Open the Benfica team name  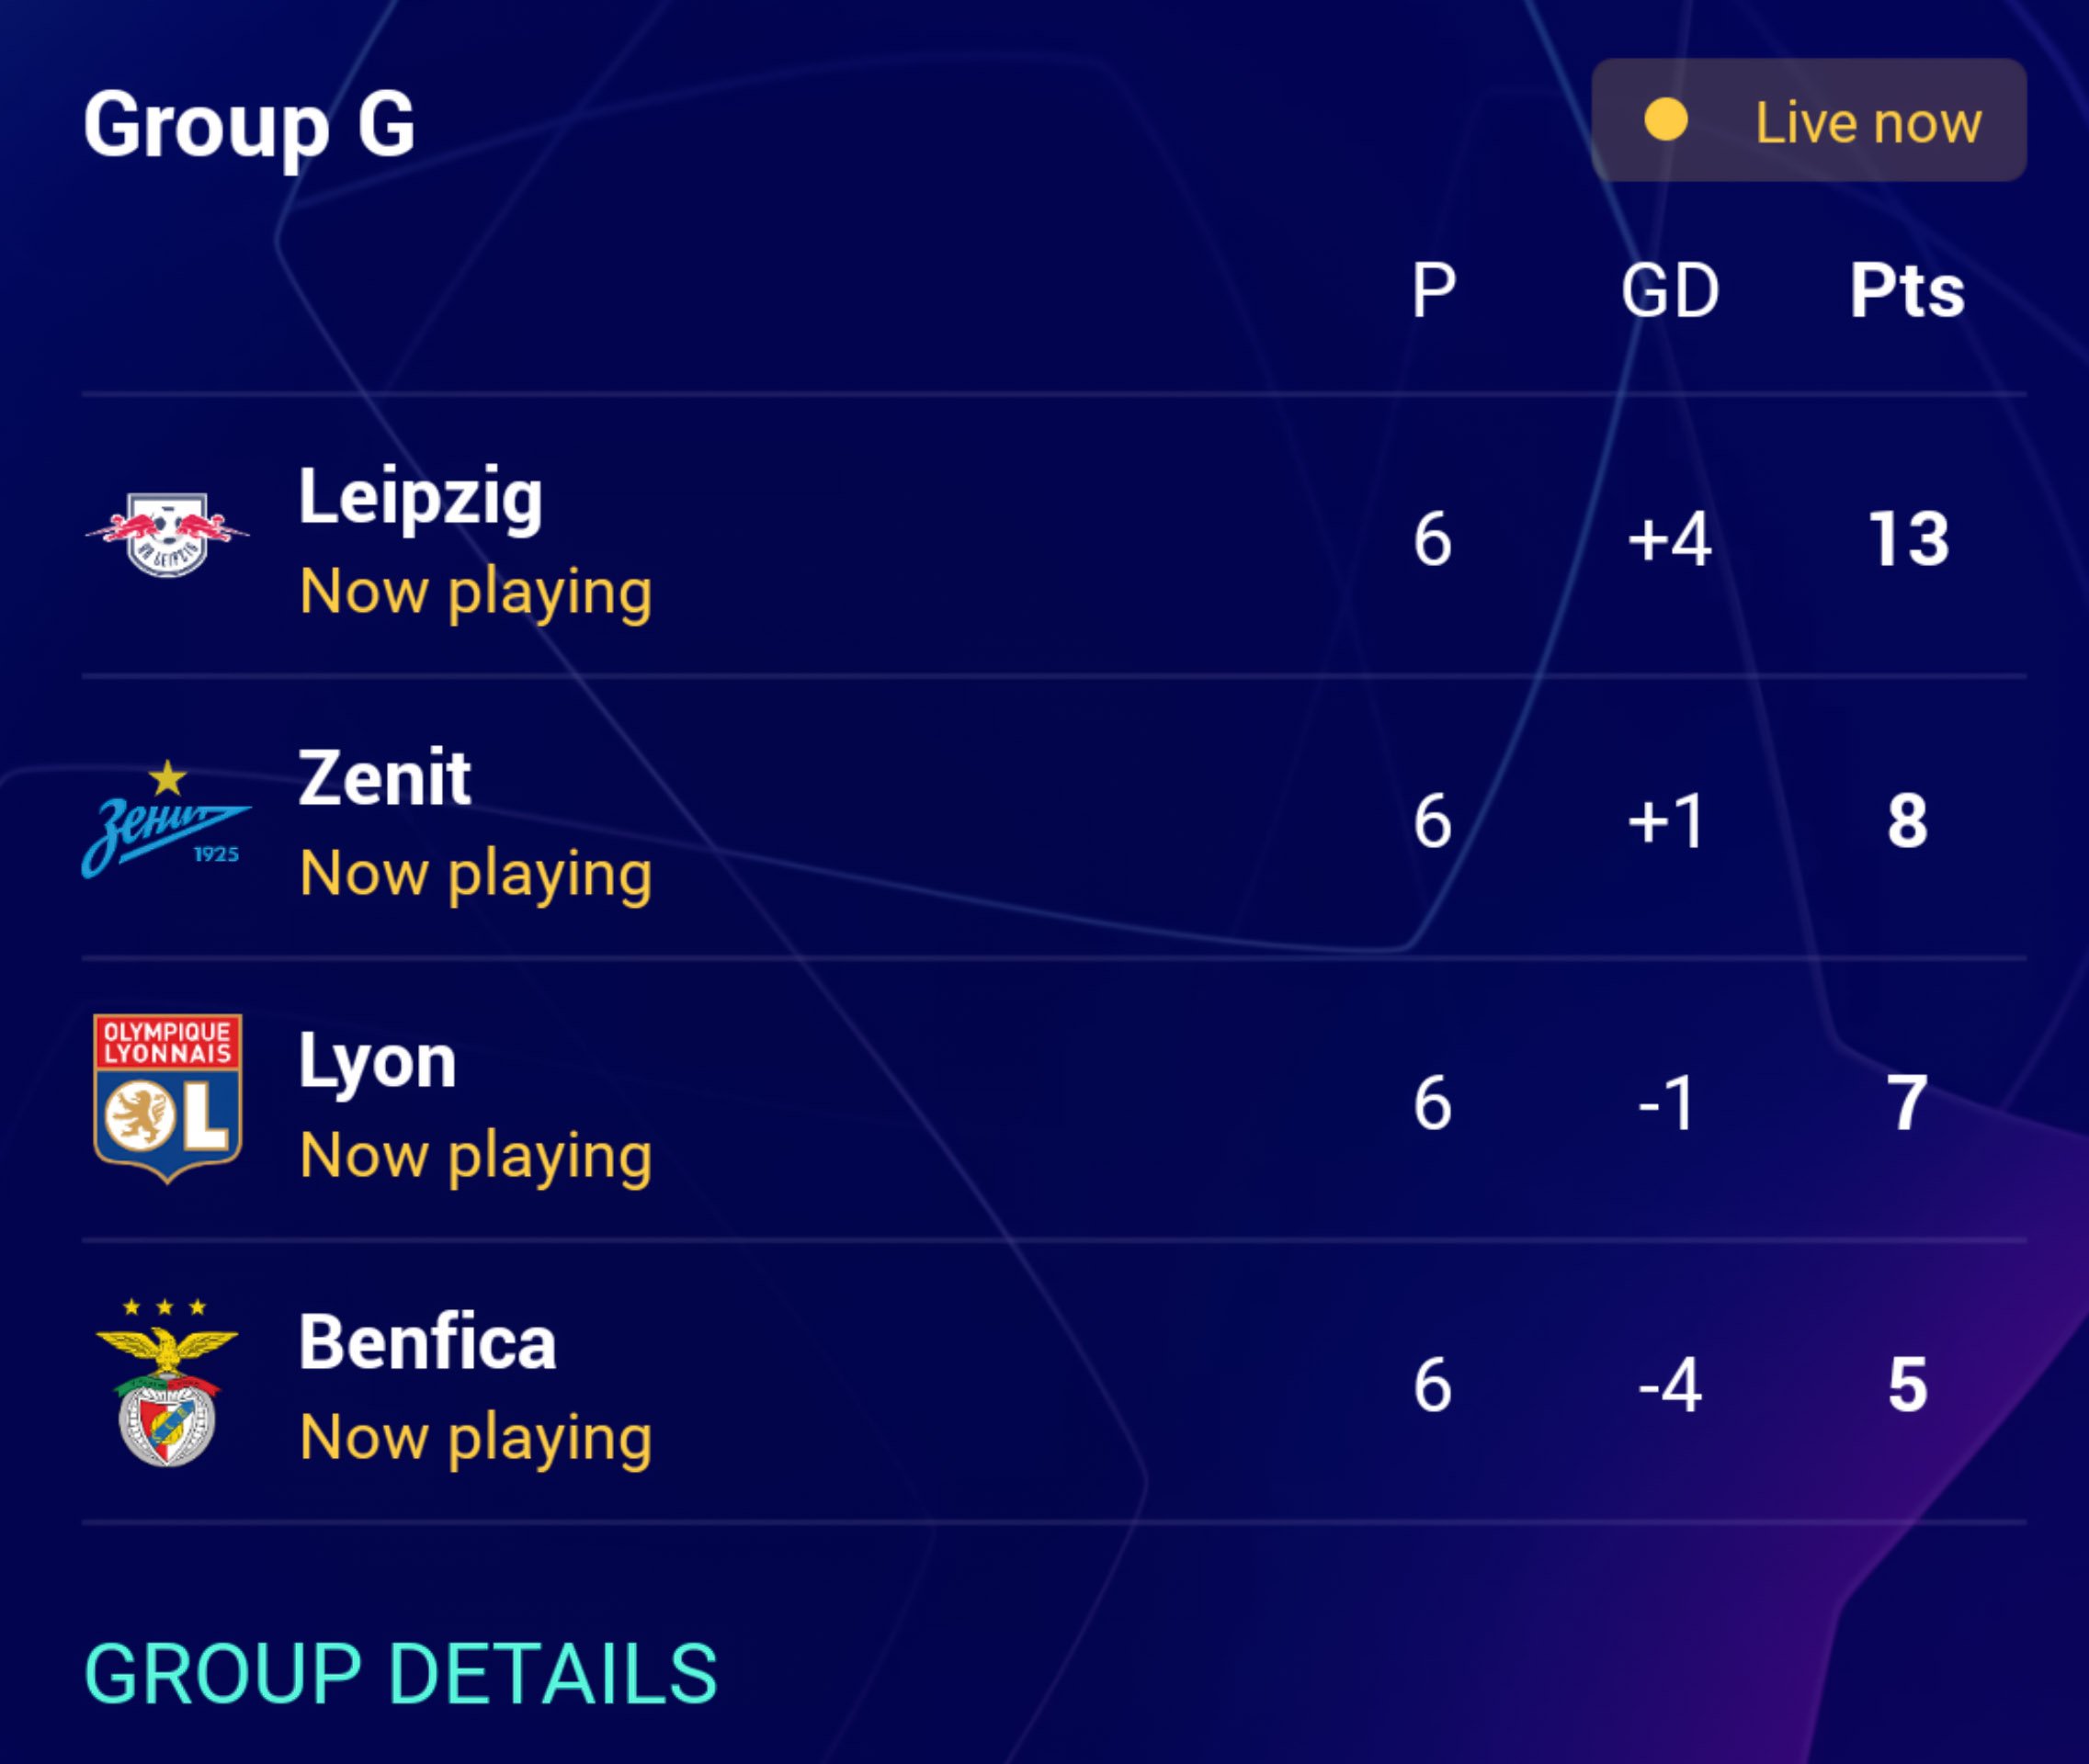click(427, 1342)
